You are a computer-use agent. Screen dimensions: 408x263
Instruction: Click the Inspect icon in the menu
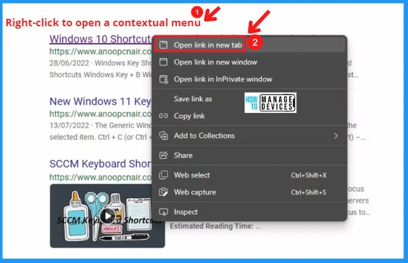pos(163,212)
